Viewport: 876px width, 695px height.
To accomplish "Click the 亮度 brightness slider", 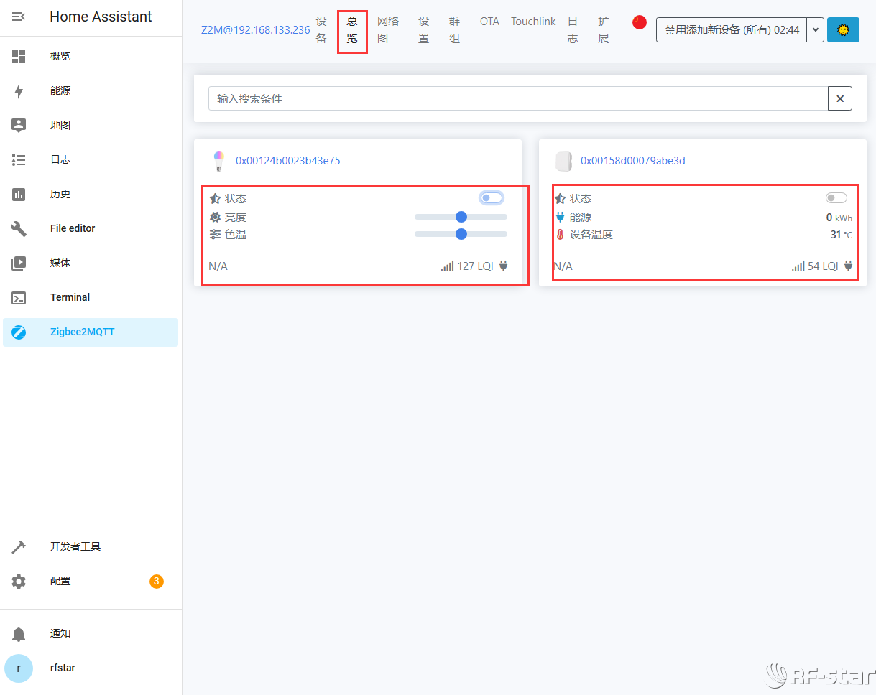I will [461, 217].
